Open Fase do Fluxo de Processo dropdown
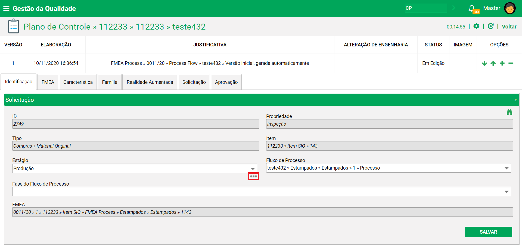Image resolution: width=522 pixels, height=245 pixels. (x=262, y=192)
